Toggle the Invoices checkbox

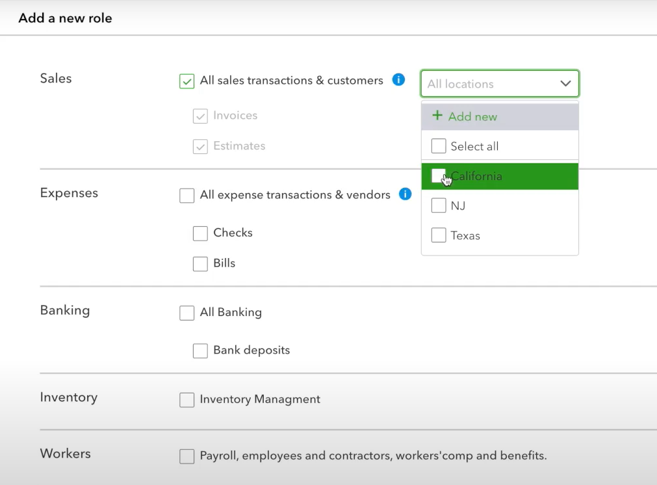pos(200,116)
